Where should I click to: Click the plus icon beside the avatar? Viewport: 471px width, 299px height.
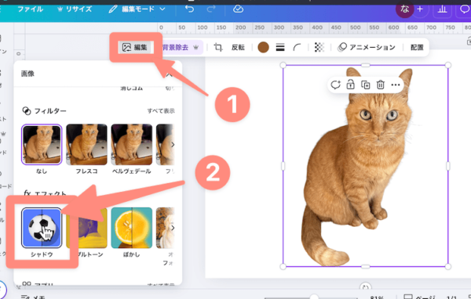pyautogui.click(x=420, y=9)
